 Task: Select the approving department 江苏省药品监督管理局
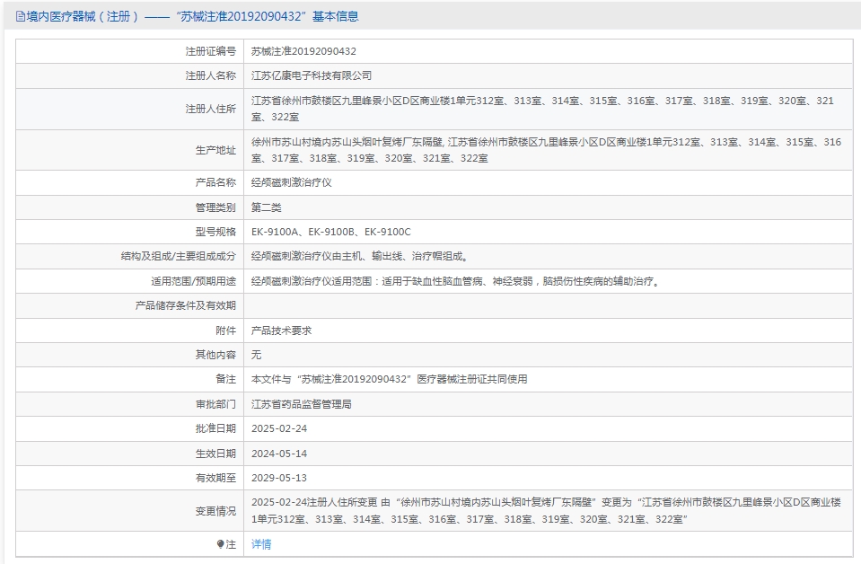pos(302,404)
